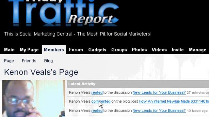Click the Social Marketing Central tagline text
This screenshot has height=117, width=209.
78,34
